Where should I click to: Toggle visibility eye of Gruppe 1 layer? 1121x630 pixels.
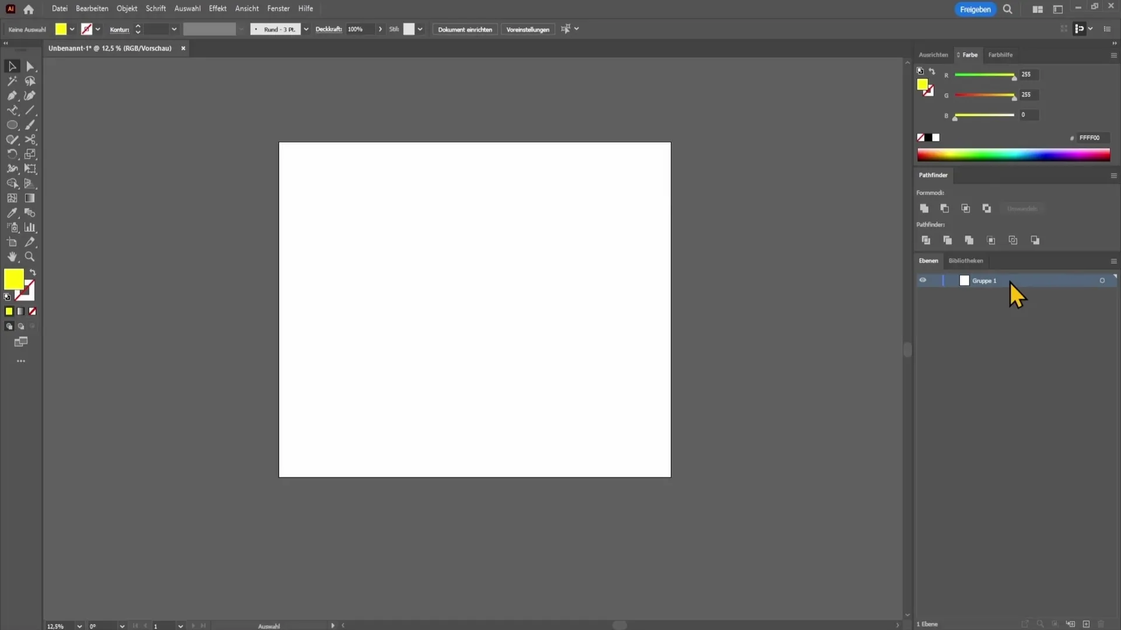coord(922,281)
